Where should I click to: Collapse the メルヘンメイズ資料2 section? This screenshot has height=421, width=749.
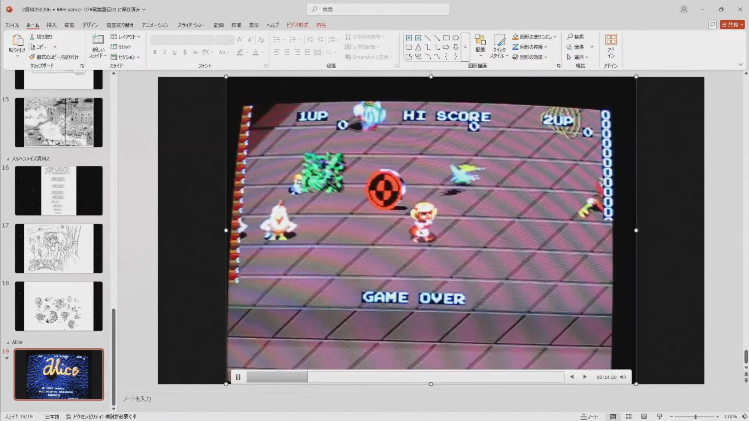point(8,159)
